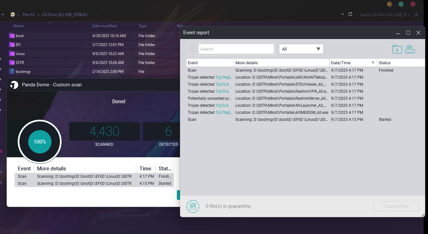Sort by Event column in Event report

pyautogui.click(x=210, y=63)
